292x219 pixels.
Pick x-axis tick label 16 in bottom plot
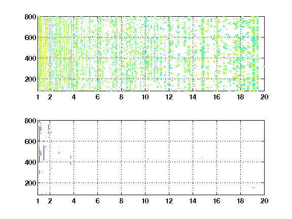[x=217, y=201]
